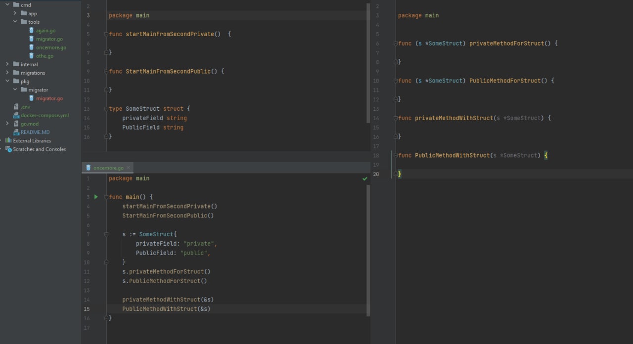The height and width of the screenshot is (344, 633).
Task: Open Scratches and Consoles icon
Action: point(8,149)
